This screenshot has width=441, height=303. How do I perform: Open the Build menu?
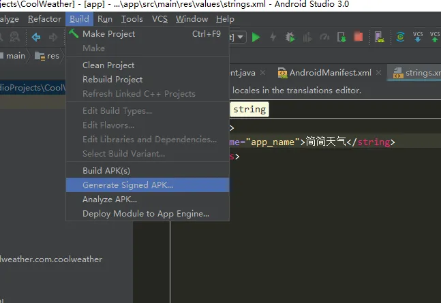[x=79, y=19]
